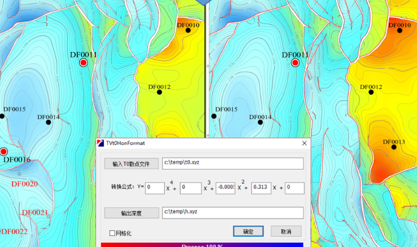Click the c:\temp\h.xyz output path field
Image resolution: width=417 pixels, height=247 pixels.
(x=233, y=212)
